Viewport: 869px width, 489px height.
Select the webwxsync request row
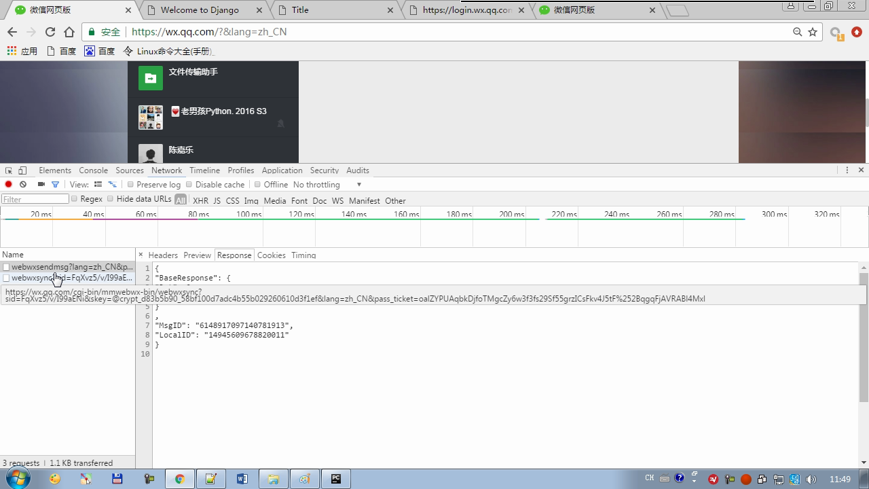point(68,278)
